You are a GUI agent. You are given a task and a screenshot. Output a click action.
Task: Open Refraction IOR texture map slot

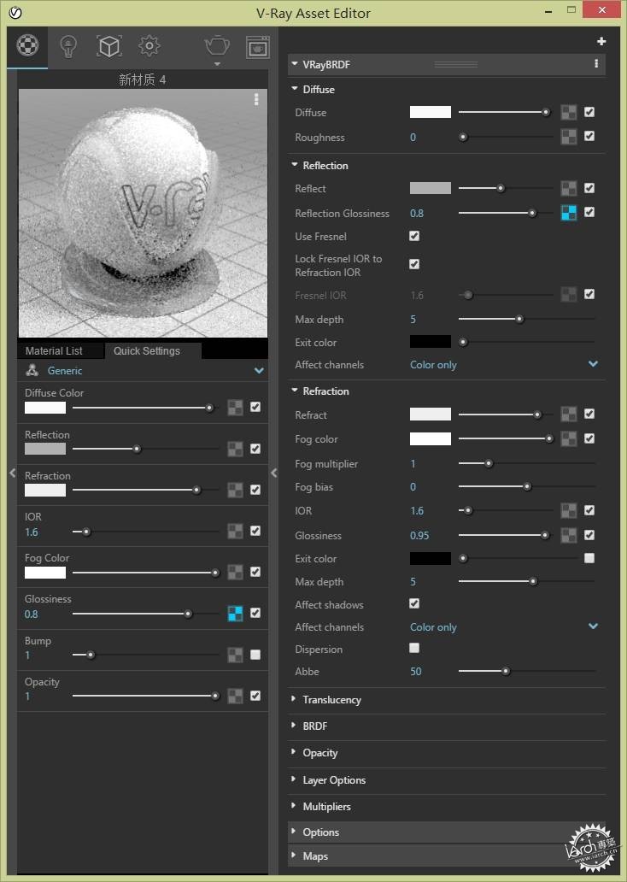(569, 511)
